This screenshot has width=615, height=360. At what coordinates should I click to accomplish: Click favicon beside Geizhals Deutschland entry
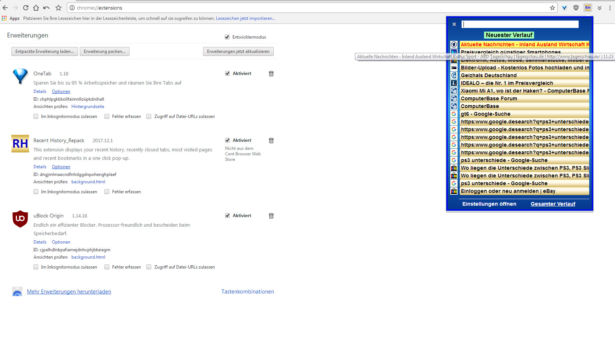click(454, 75)
